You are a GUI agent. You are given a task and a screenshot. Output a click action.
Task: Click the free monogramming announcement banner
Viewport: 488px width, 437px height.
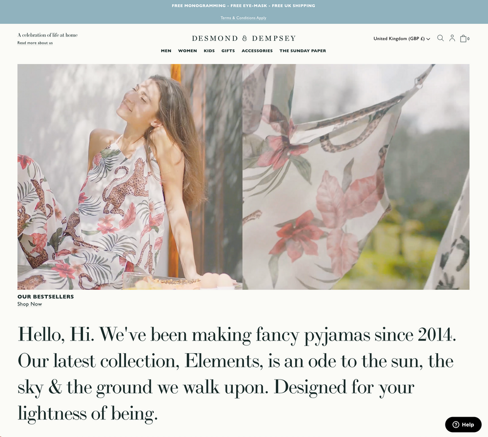click(x=244, y=5)
